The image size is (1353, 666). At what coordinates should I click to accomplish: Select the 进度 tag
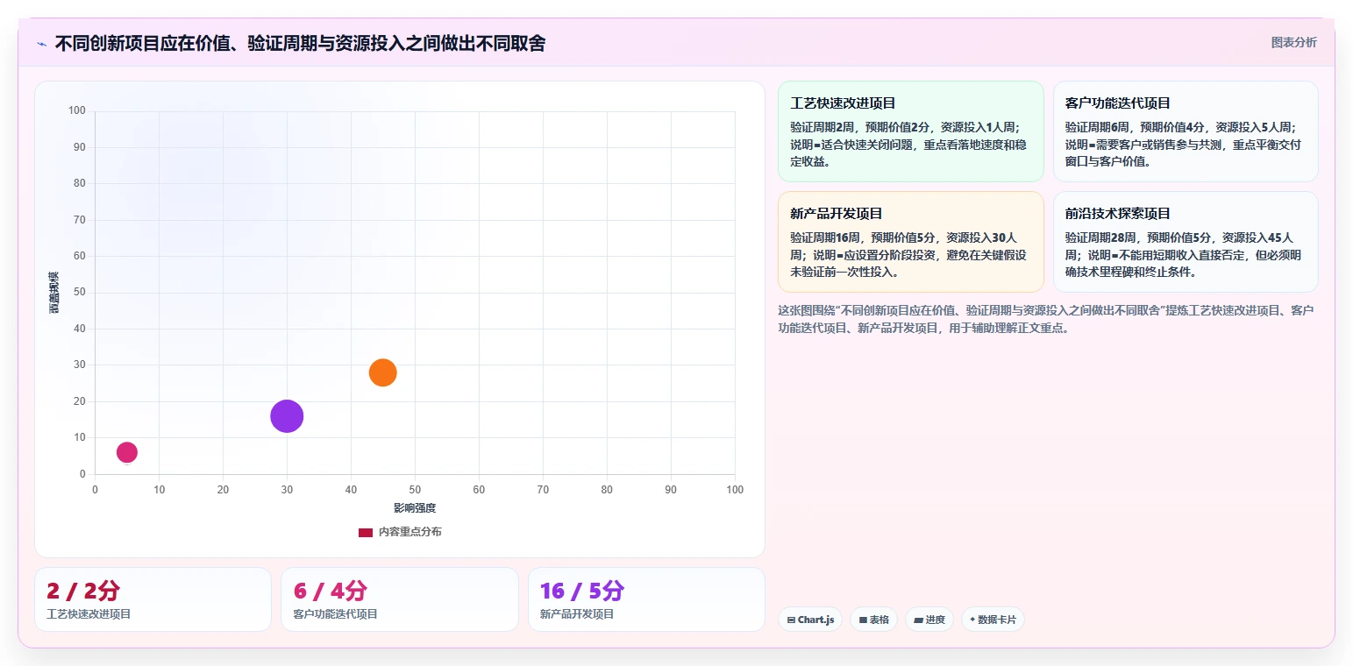929,620
